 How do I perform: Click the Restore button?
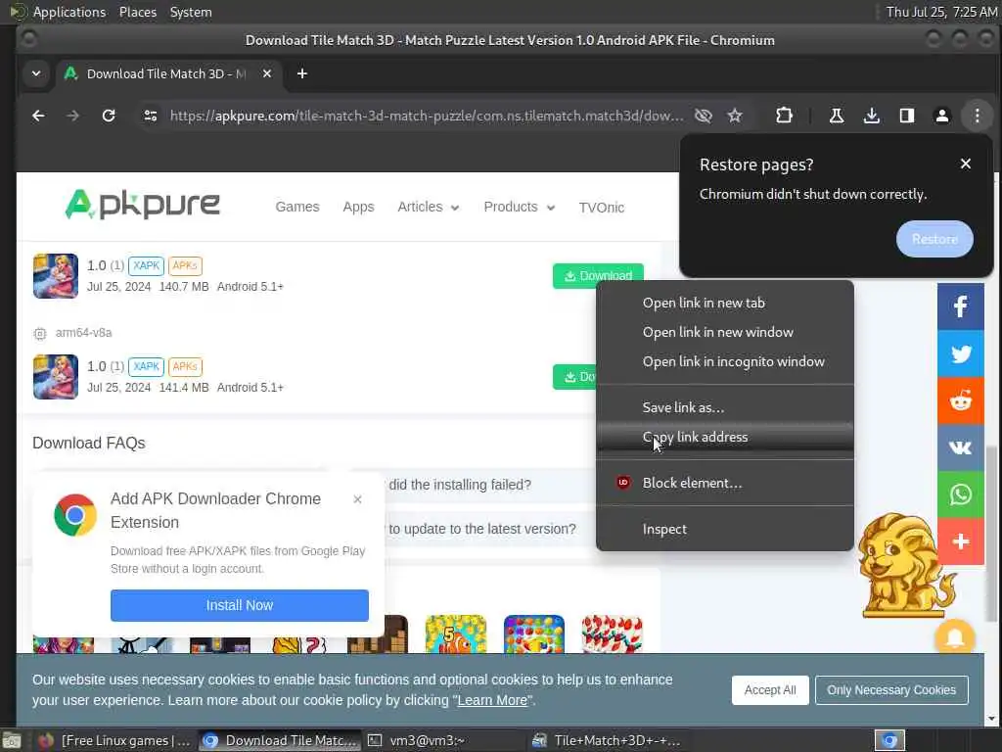[x=934, y=239]
